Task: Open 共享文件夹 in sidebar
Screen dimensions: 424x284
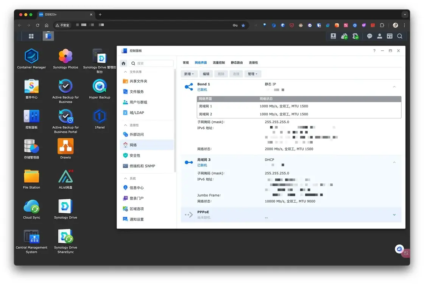Action: pyautogui.click(x=147, y=81)
